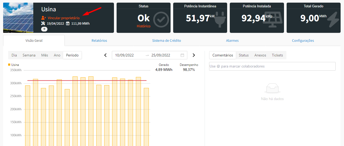Go to previous period with left chevron
The image size is (344, 146).
(106, 55)
